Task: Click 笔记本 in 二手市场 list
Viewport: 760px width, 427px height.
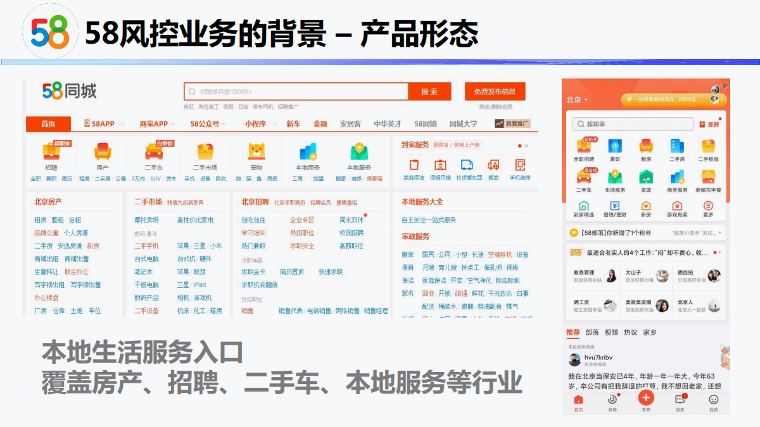Action: pos(143,272)
